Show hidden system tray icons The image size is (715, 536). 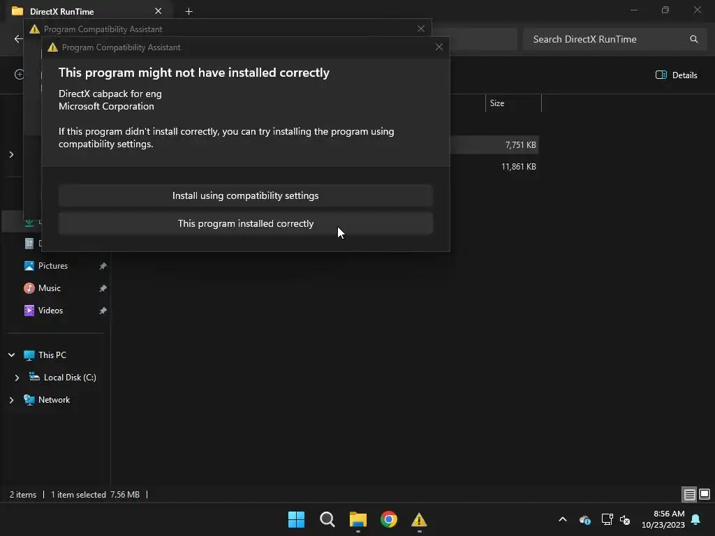[563, 519]
